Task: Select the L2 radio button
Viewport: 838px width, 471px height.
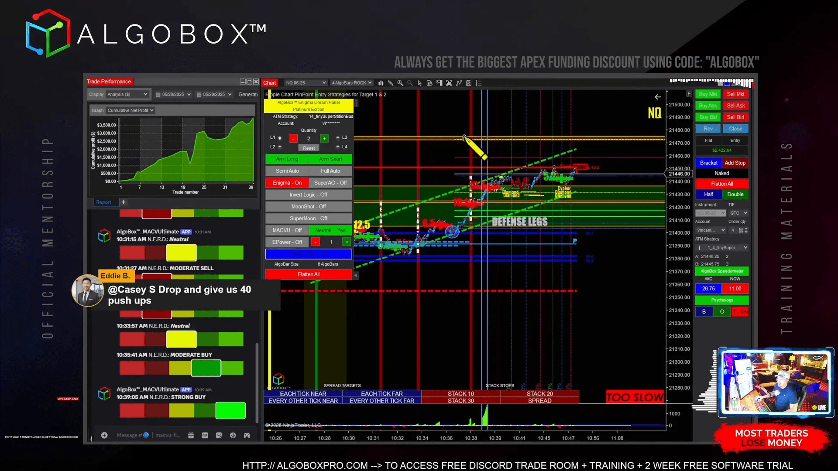Action: pos(280,147)
